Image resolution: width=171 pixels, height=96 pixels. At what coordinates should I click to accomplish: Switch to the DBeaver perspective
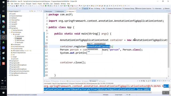click(x=166, y=9)
